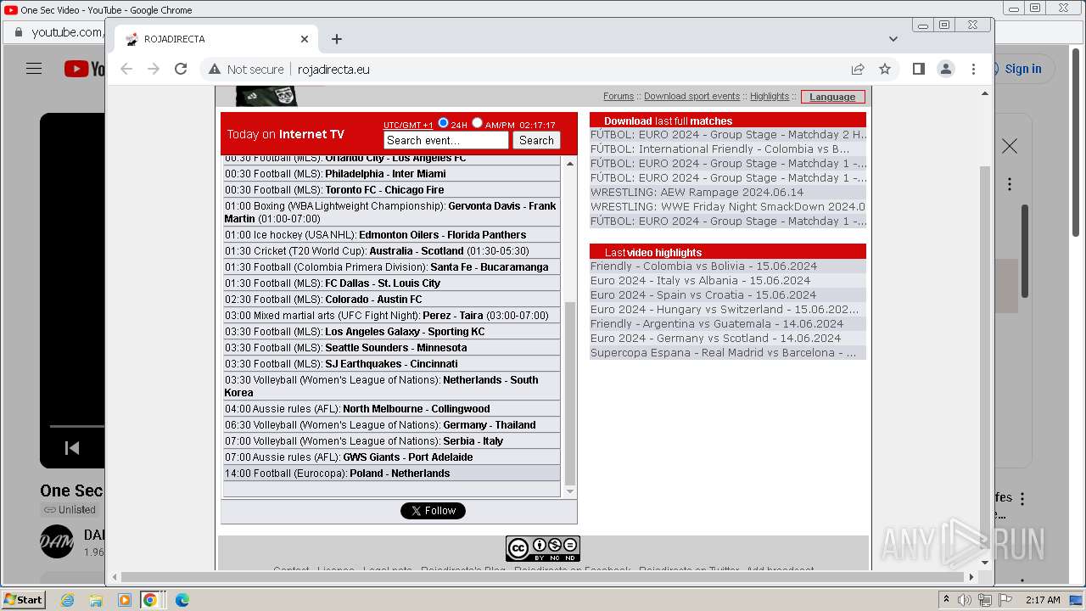Open the YouTube hamburger menu
The width and height of the screenshot is (1086, 611).
click(x=34, y=69)
